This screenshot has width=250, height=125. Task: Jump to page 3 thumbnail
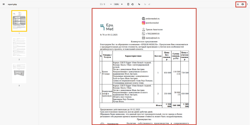coord(19,73)
